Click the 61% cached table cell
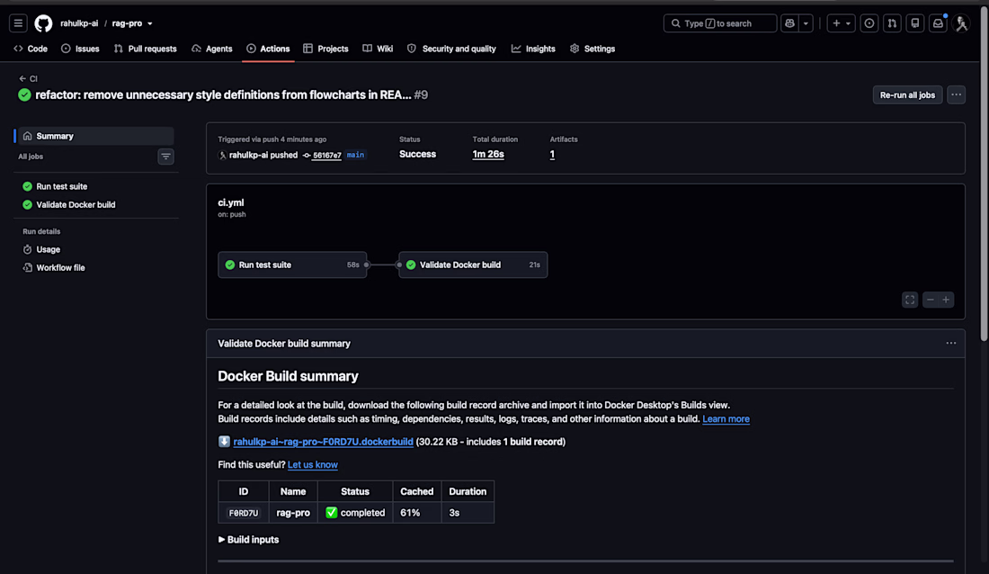 coord(417,513)
